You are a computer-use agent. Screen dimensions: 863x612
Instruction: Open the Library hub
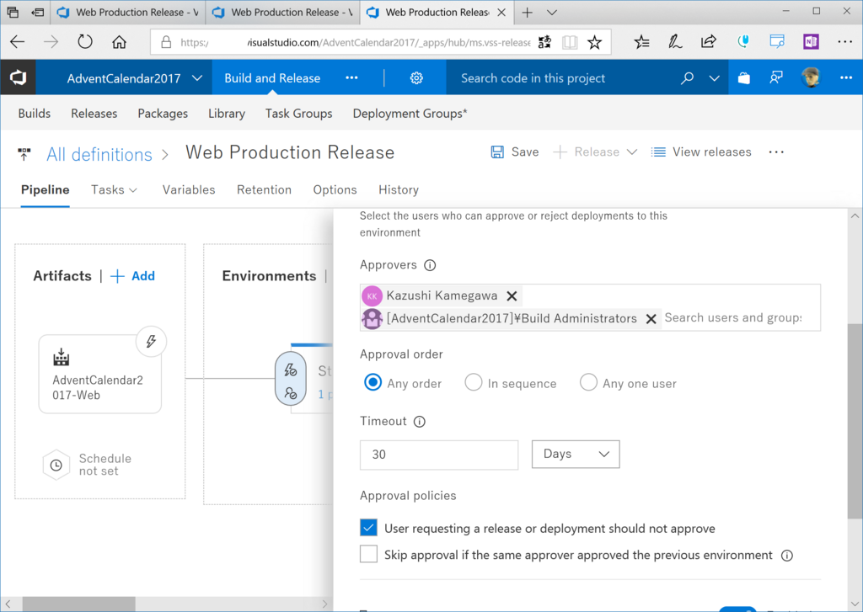227,114
